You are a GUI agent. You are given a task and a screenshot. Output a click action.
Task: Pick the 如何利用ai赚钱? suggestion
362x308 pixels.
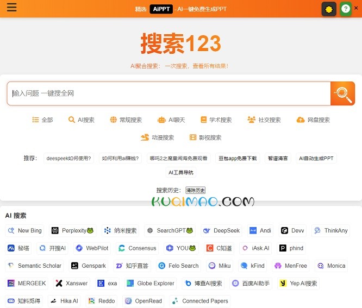[120, 158]
